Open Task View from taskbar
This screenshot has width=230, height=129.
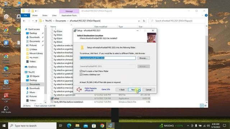coord(60,126)
